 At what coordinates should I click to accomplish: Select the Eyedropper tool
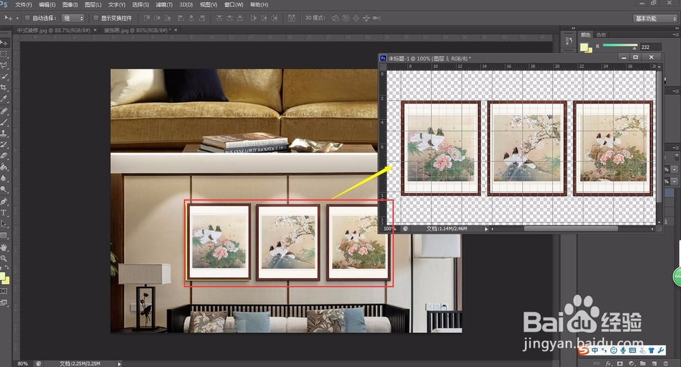coord(4,99)
